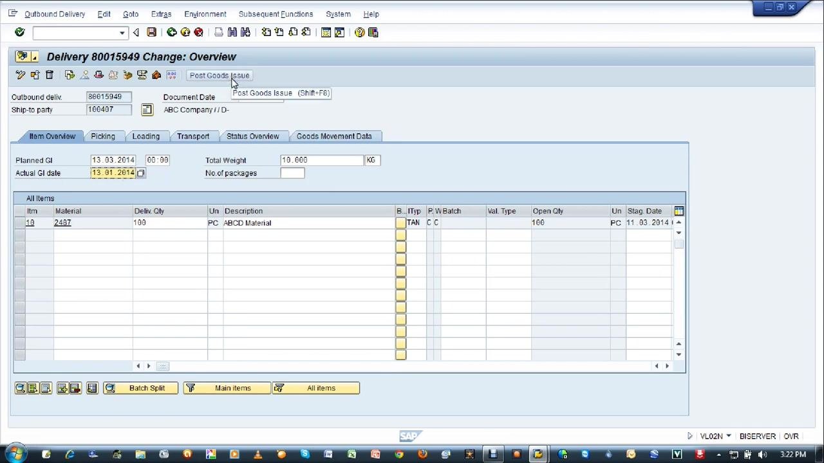The width and height of the screenshot is (824, 463).
Task: Click the Delete Item red minus icon
Action: point(75,388)
